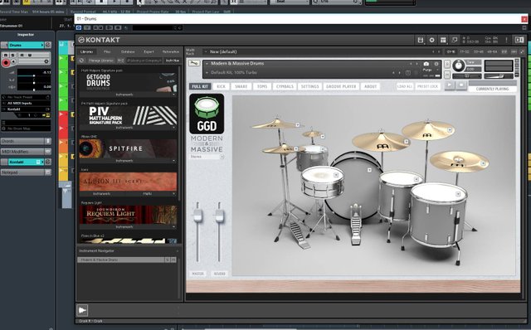Click the play arrow button at the bottom left of Kontakt
Screen dimensions: 531x330
(x=82, y=310)
